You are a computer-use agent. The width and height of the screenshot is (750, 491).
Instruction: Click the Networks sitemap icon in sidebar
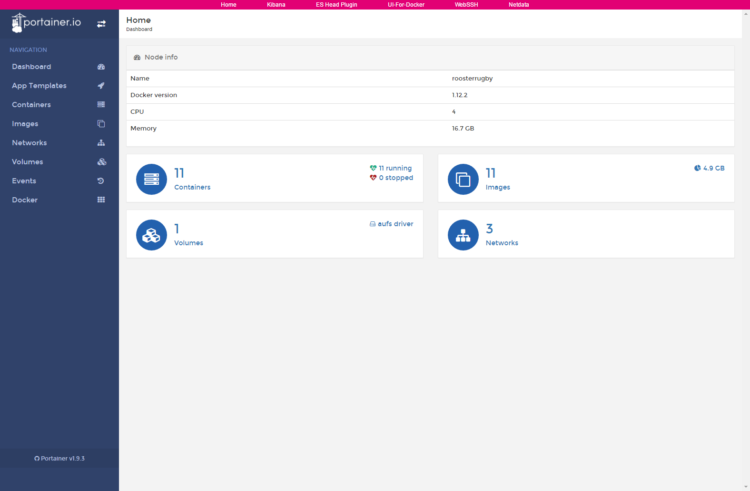(x=101, y=143)
